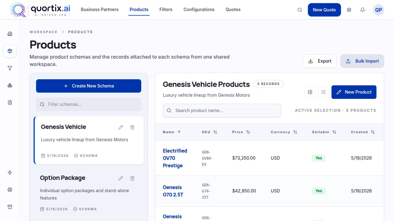The width and height of the screenshot is (394, 221).
Task: Edit the Option Package schema pencil icon
Action: pyautogui.click(x=121, y=178)
